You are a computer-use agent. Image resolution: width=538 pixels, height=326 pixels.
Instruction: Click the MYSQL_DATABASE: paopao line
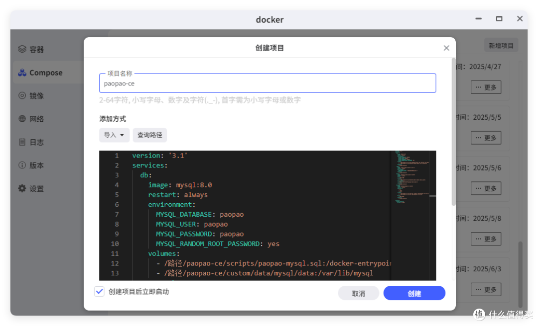point(200,214)
